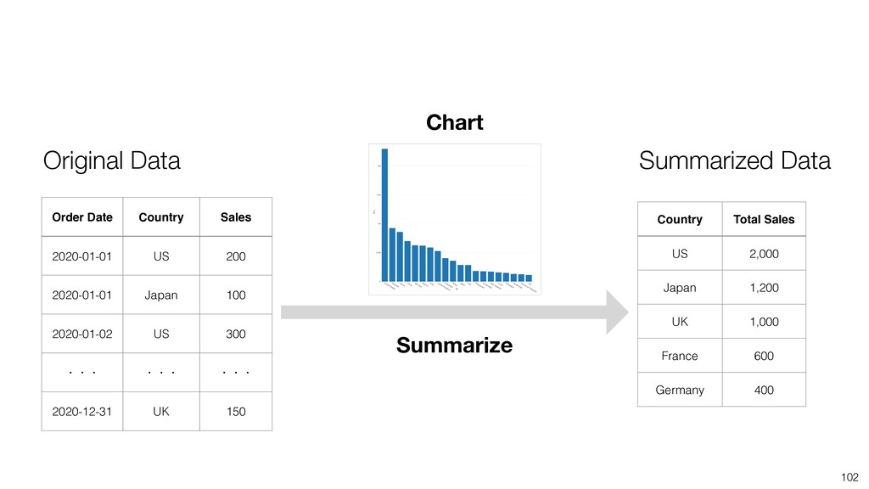Select the Sales column header

click(x=236, y=217)
